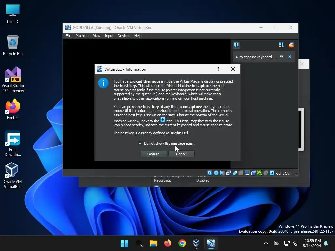This screenshot has height=251, width=335.
Task: Click the VirtualBox icon in VM window title bar
Action: [x=68, y=27]
